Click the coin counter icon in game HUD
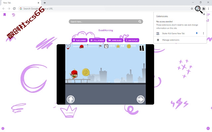Screen dimensions: 212x132 click(x=129, y=46)
